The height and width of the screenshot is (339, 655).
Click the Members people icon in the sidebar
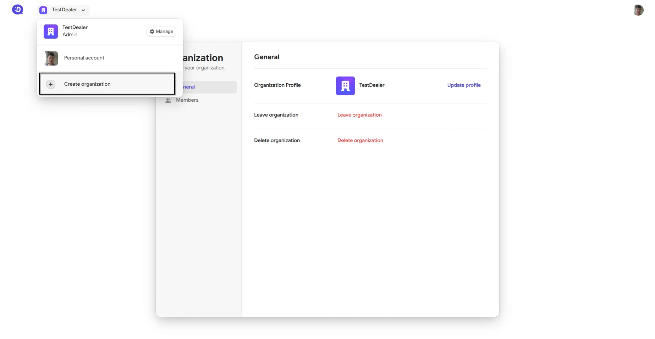(168, 100)
